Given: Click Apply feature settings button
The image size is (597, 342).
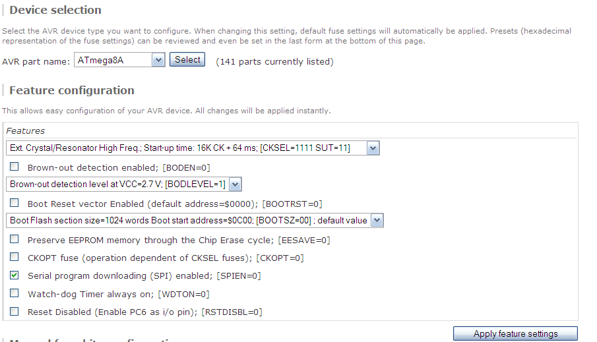Looking at the screenshot, I should click(x=515, y=333).
